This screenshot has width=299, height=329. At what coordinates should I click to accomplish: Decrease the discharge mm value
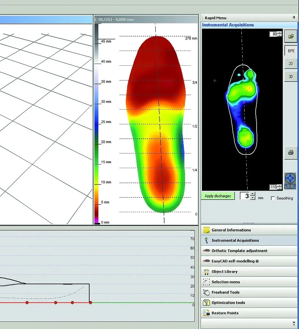(x=253, y=198)
